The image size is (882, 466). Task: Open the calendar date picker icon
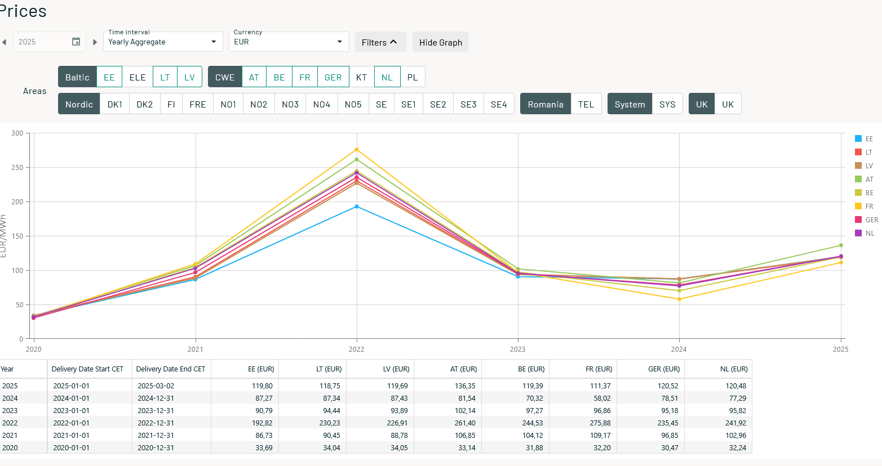pyautogui.click(x=76, y=42)
